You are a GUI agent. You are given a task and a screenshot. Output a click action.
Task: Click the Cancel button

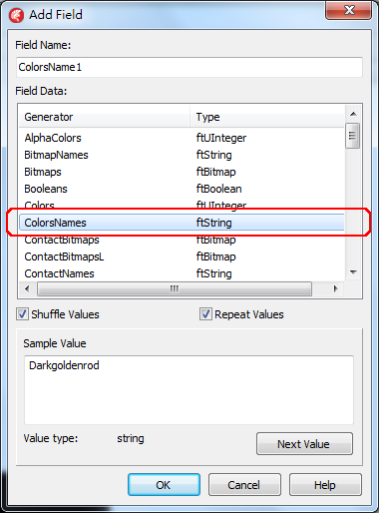click(x=244, y=485)
